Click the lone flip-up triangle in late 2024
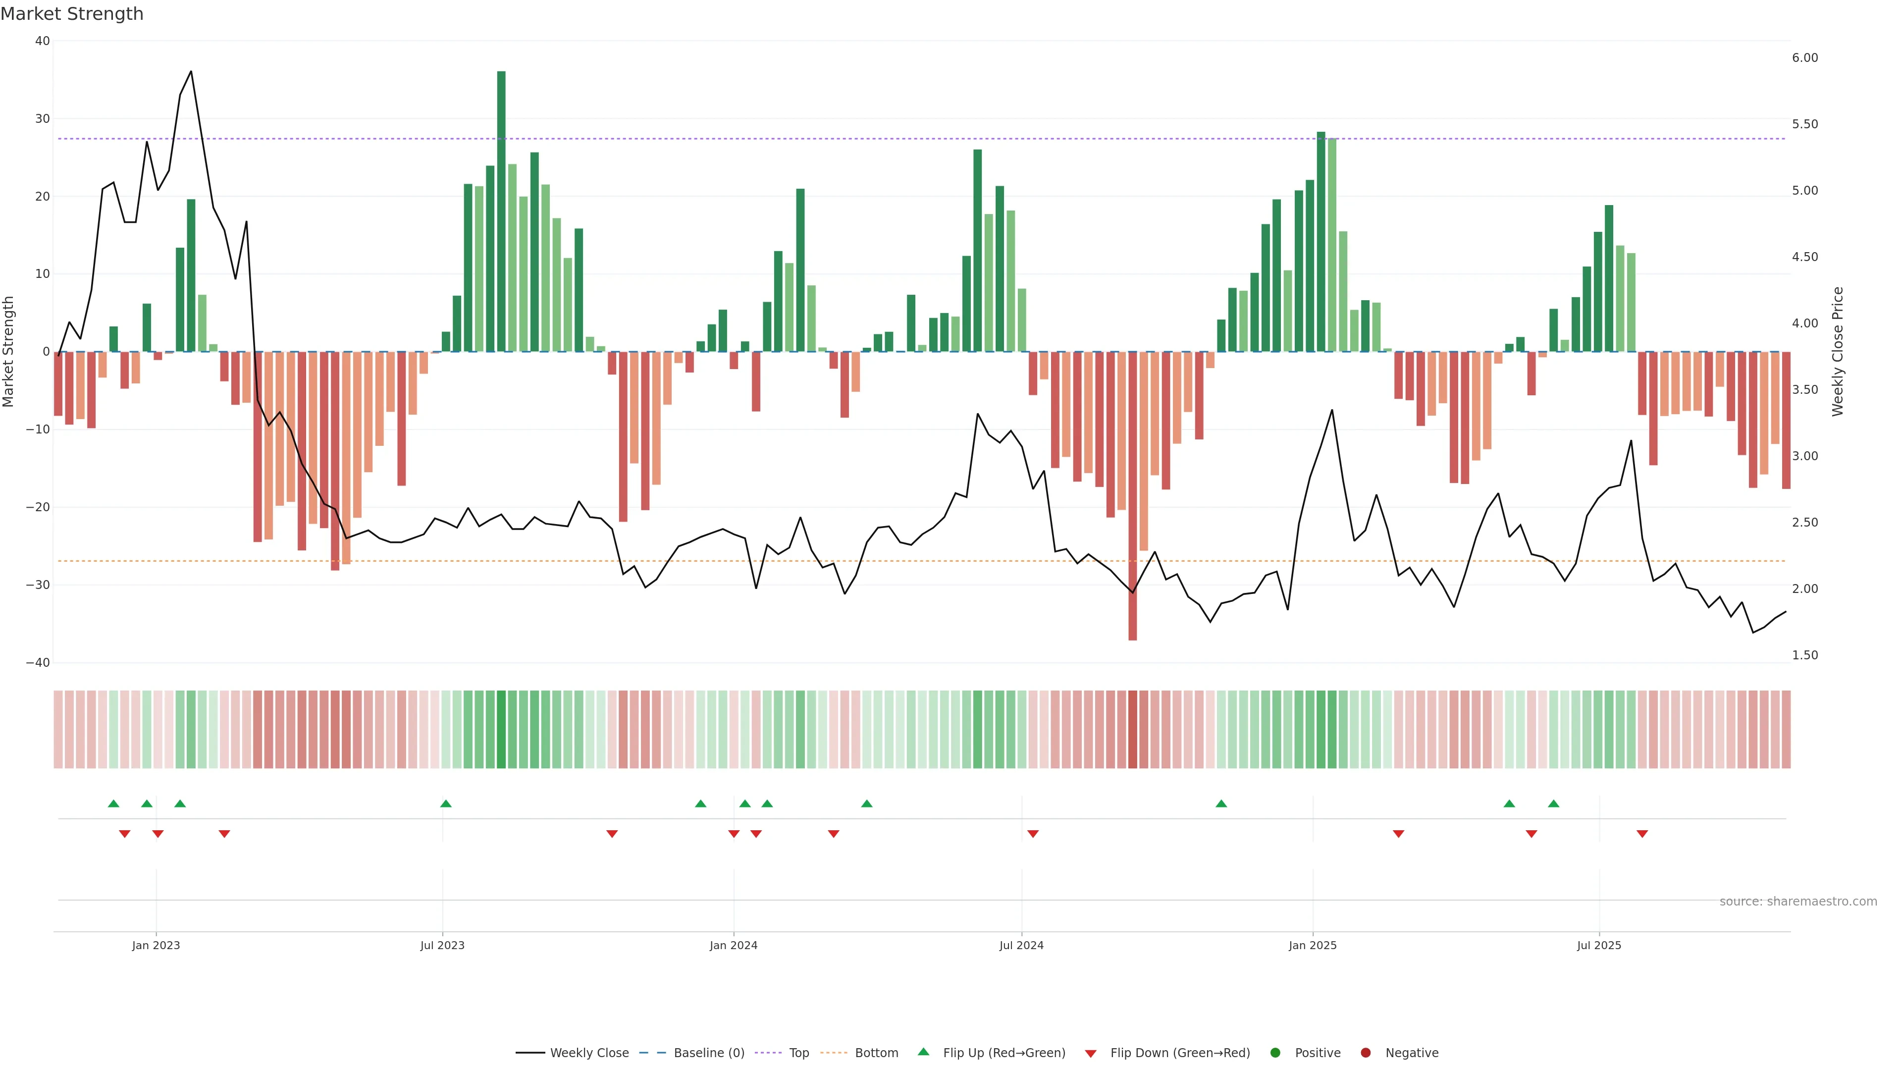This screenshot has width=1902, height=1070. (x=1221, y=803)
